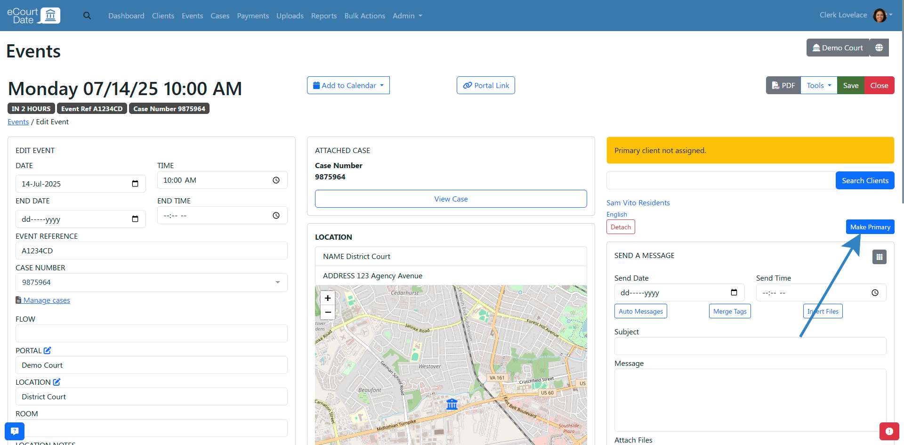Open the Add to Calendar dropdown
904x445 pixels.
(x=348, y=85)
